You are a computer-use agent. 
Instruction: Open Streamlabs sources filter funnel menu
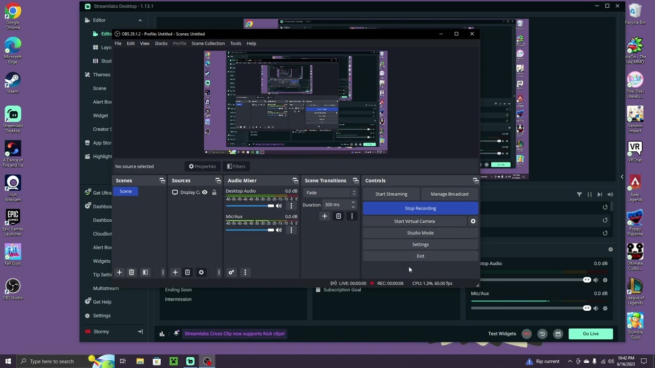(x=579, y=195)
